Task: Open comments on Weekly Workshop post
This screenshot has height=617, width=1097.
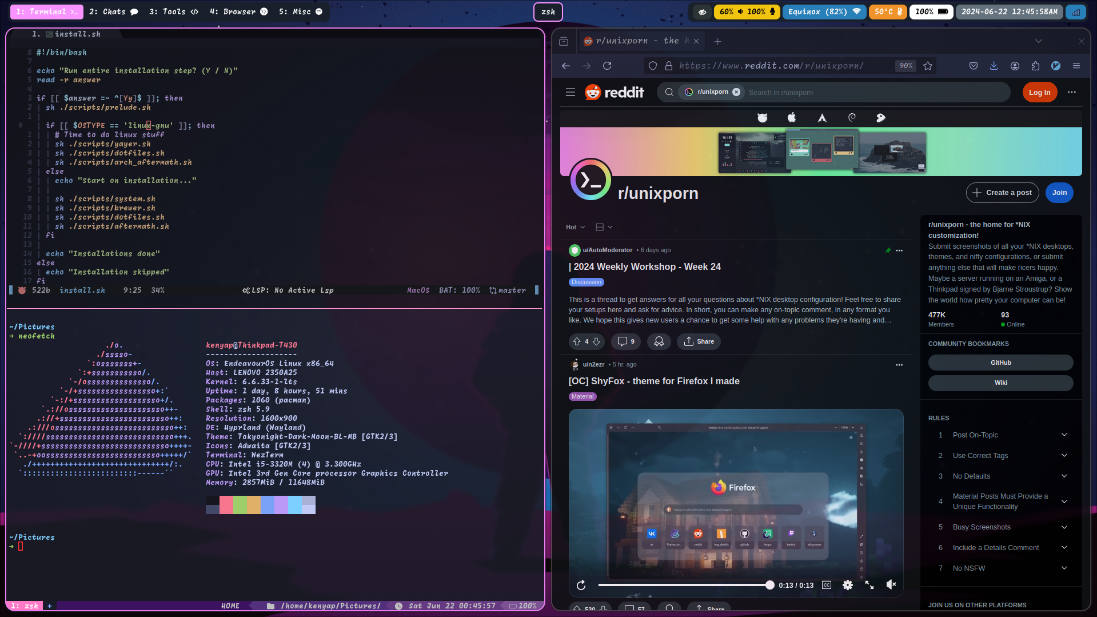Action: click(626, 341)
